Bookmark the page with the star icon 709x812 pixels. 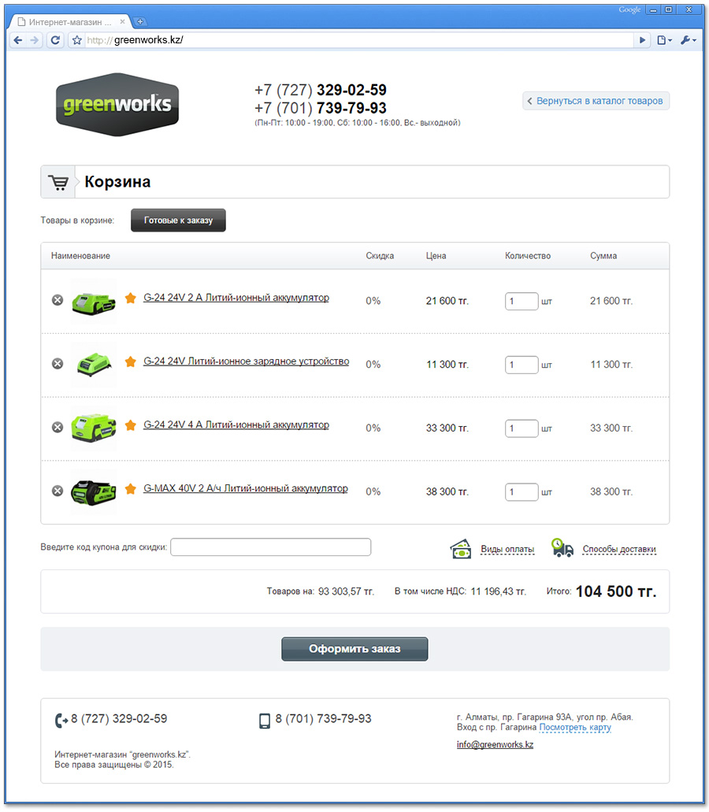[x=77, y=40]
